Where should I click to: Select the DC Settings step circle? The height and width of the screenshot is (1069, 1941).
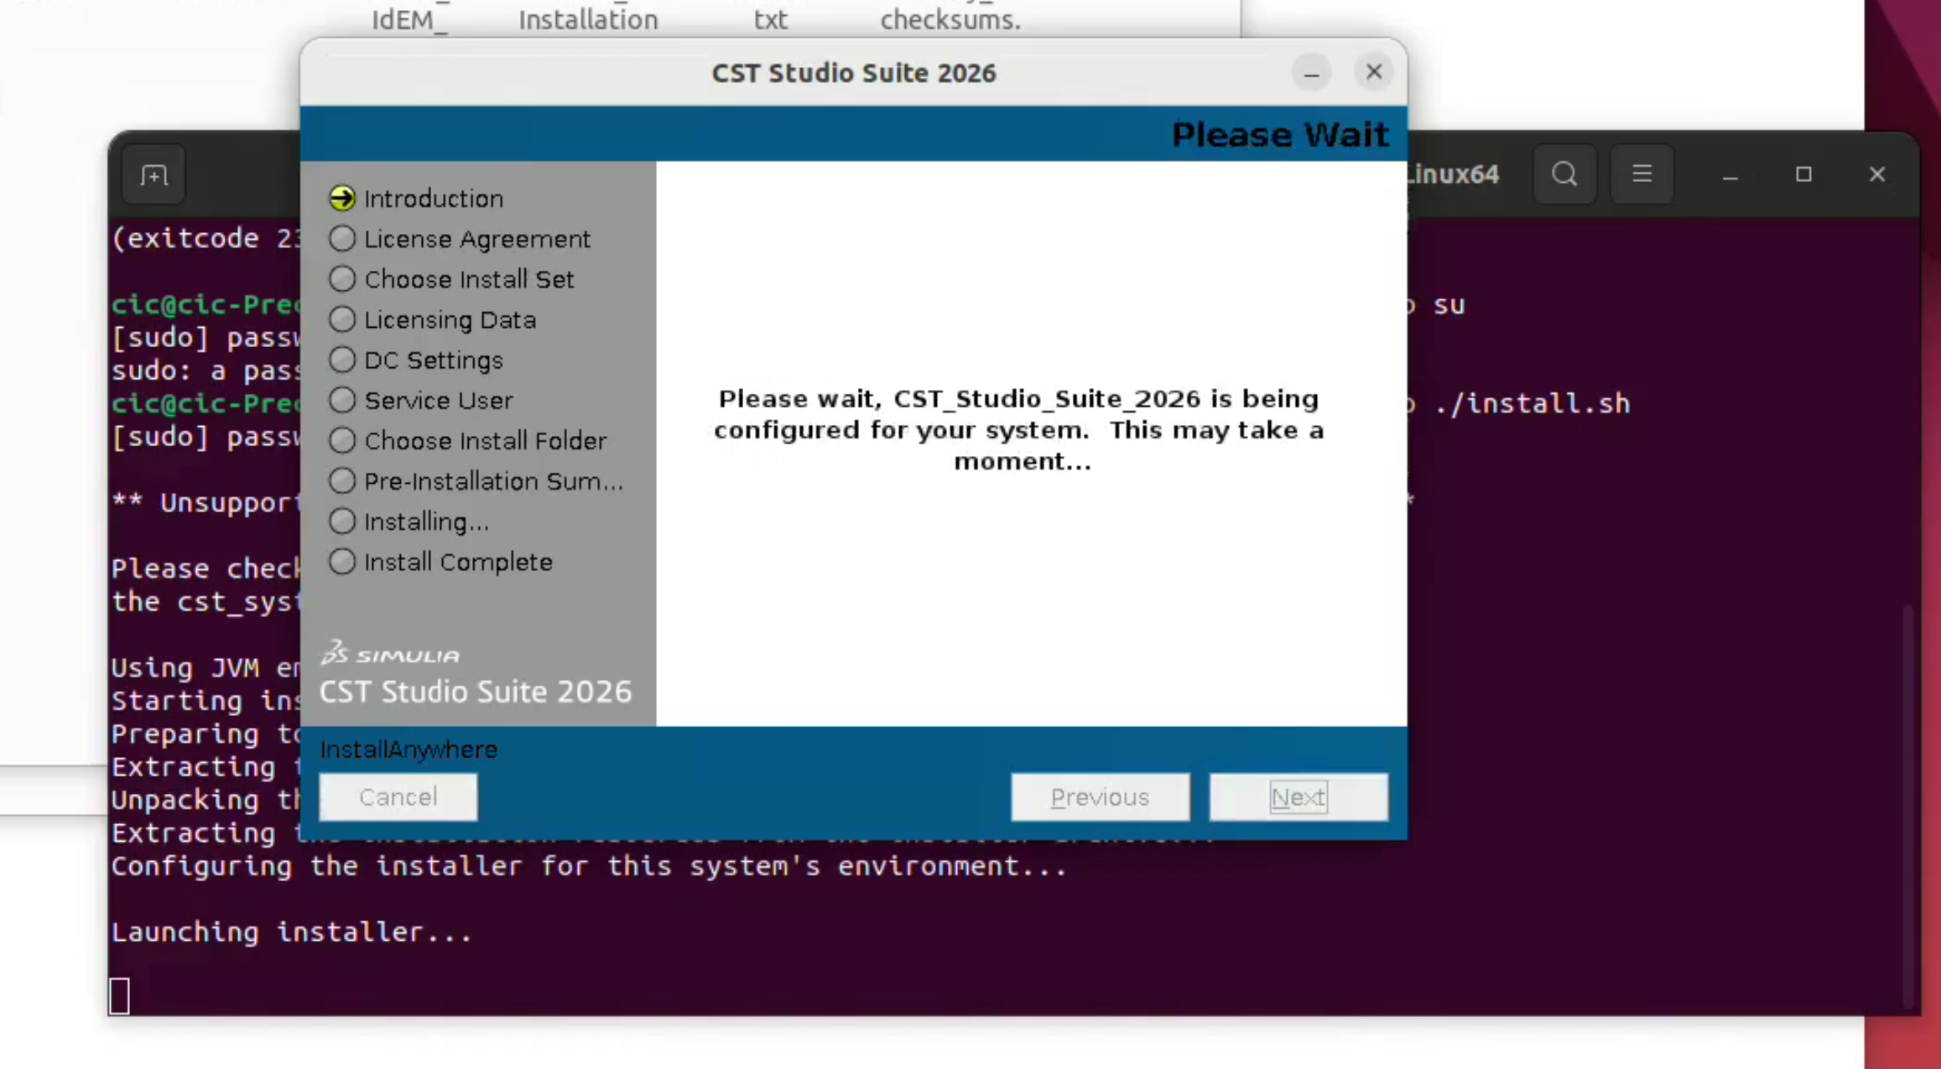[342, 360]
